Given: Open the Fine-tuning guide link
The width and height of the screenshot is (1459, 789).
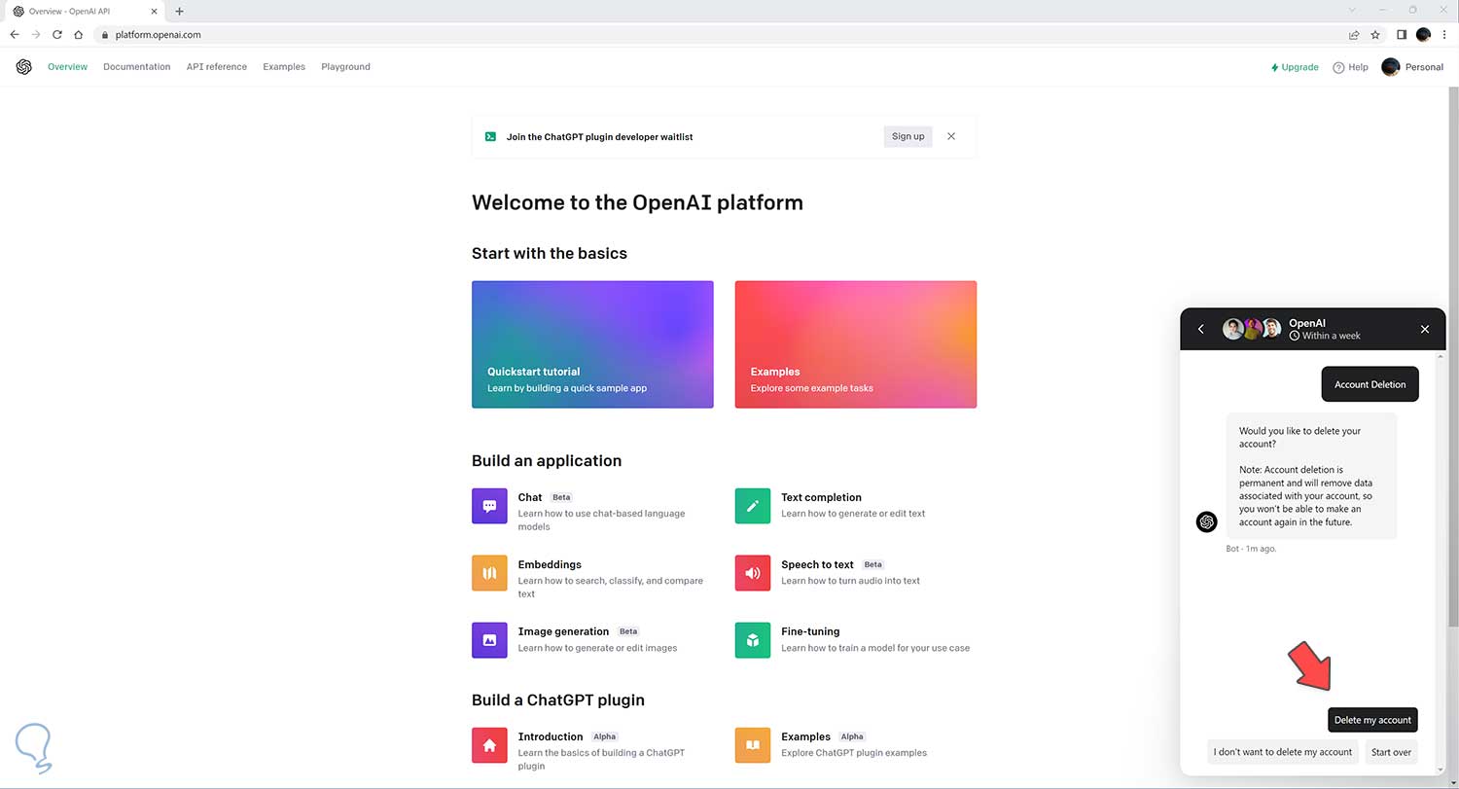Looking at the screenshot, I should tap(810, 631).
